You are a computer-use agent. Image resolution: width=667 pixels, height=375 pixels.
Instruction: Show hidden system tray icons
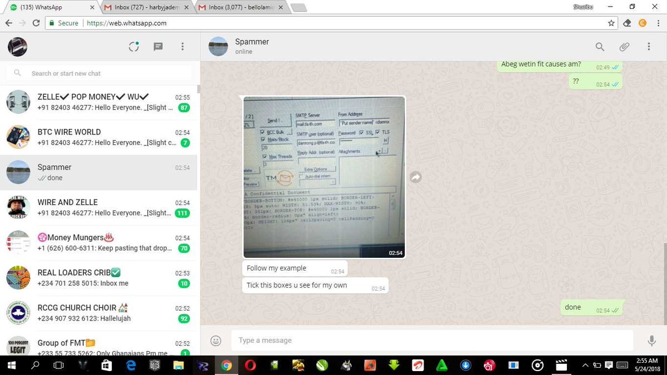coord(585,366)
